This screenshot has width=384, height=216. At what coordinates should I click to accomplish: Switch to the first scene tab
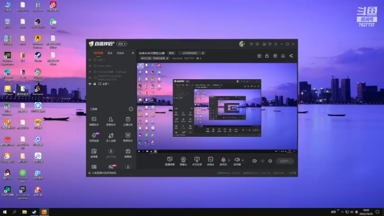[98, 53]
